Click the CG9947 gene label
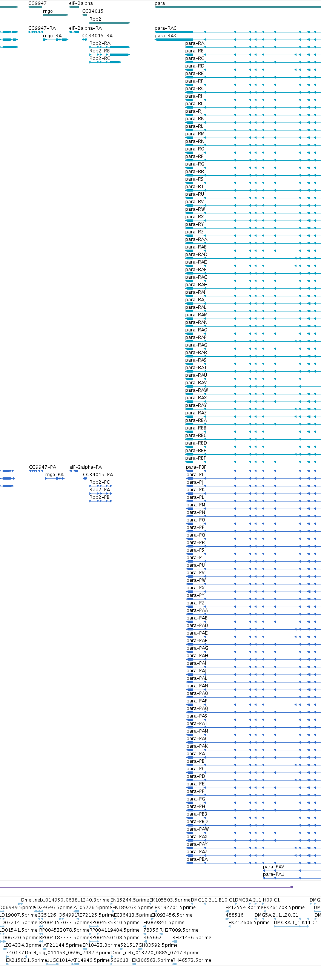Image resolution: width=321 pixels, height=966 pixels. click(x=37, y=3)
